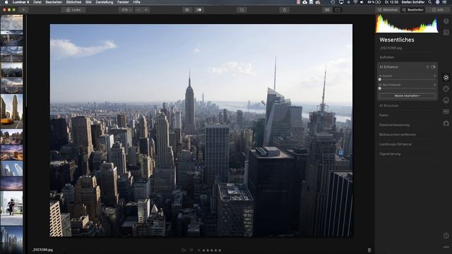This screenshot has height=254, width=452.
Task: Toggle the quick preview eye icon
Action: click(187, 10)
